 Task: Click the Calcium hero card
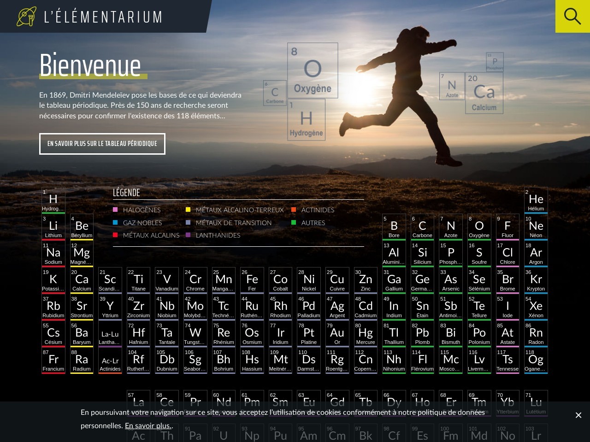pyautogui.click(x=484, y=93)
